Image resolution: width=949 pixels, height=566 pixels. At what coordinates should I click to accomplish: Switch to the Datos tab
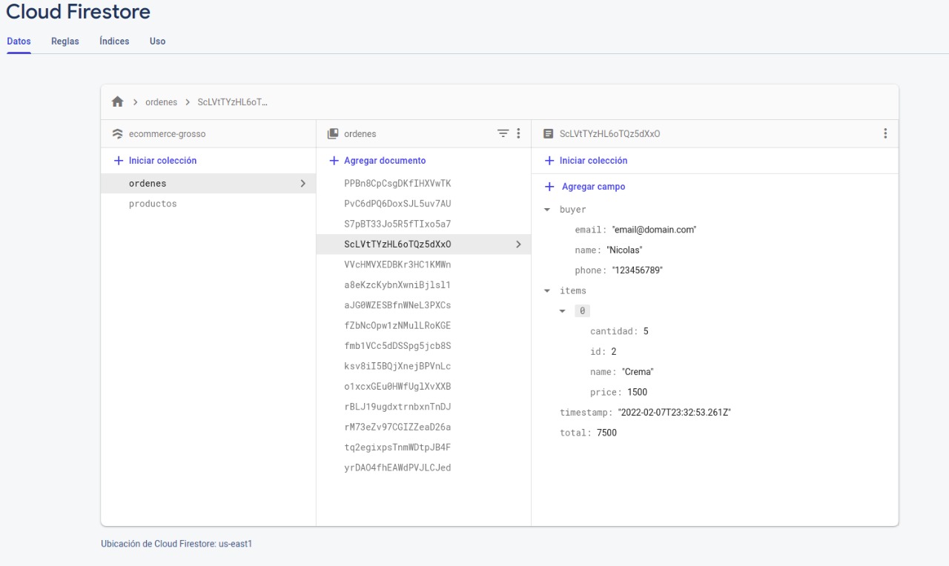click(x=19, y=41)
